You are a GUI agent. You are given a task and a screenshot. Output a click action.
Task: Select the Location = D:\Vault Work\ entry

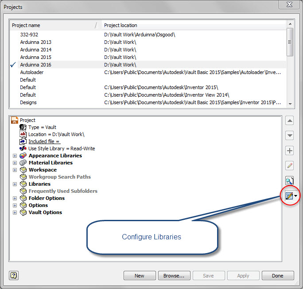(x=56, y=134)
